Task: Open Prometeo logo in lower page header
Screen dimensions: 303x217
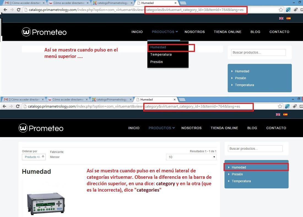Action: coord(41,128)
